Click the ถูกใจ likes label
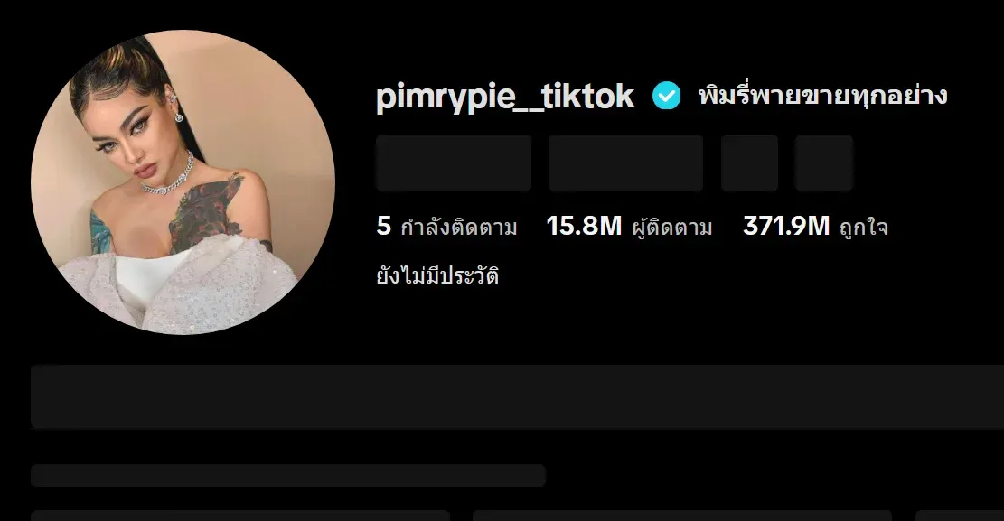This screenshot has height=521, width=1004. 864,227
